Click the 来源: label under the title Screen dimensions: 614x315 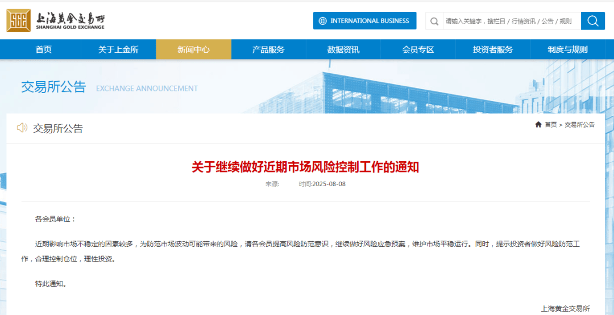[x=272, y=184]
